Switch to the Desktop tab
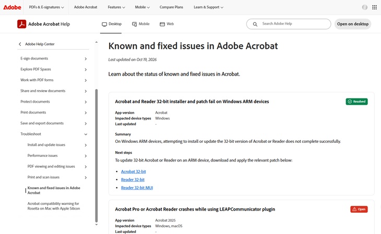Viewport: 381px width, 234px height. [112, 24]
